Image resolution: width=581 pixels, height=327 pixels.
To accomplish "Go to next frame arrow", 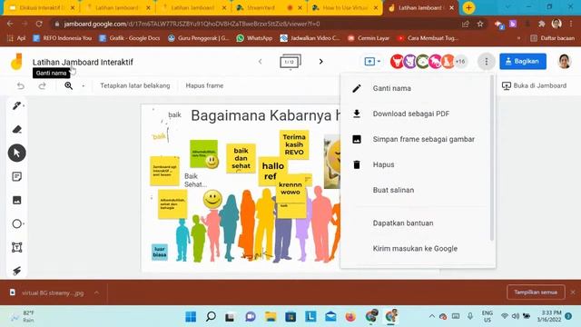I will [320, 62].
